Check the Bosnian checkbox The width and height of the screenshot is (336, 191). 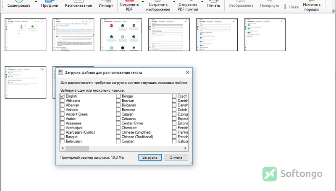118,101
